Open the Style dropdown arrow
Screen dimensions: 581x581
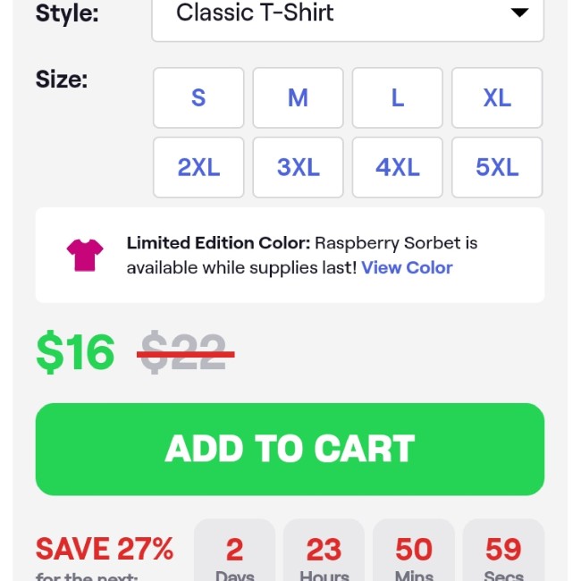(519, 13)
